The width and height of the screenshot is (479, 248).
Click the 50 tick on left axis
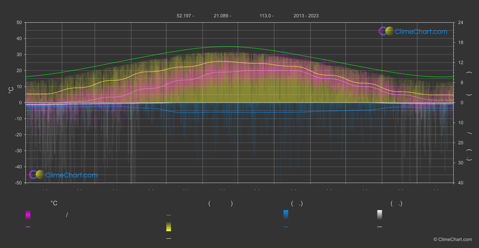(x=19, y=23)
